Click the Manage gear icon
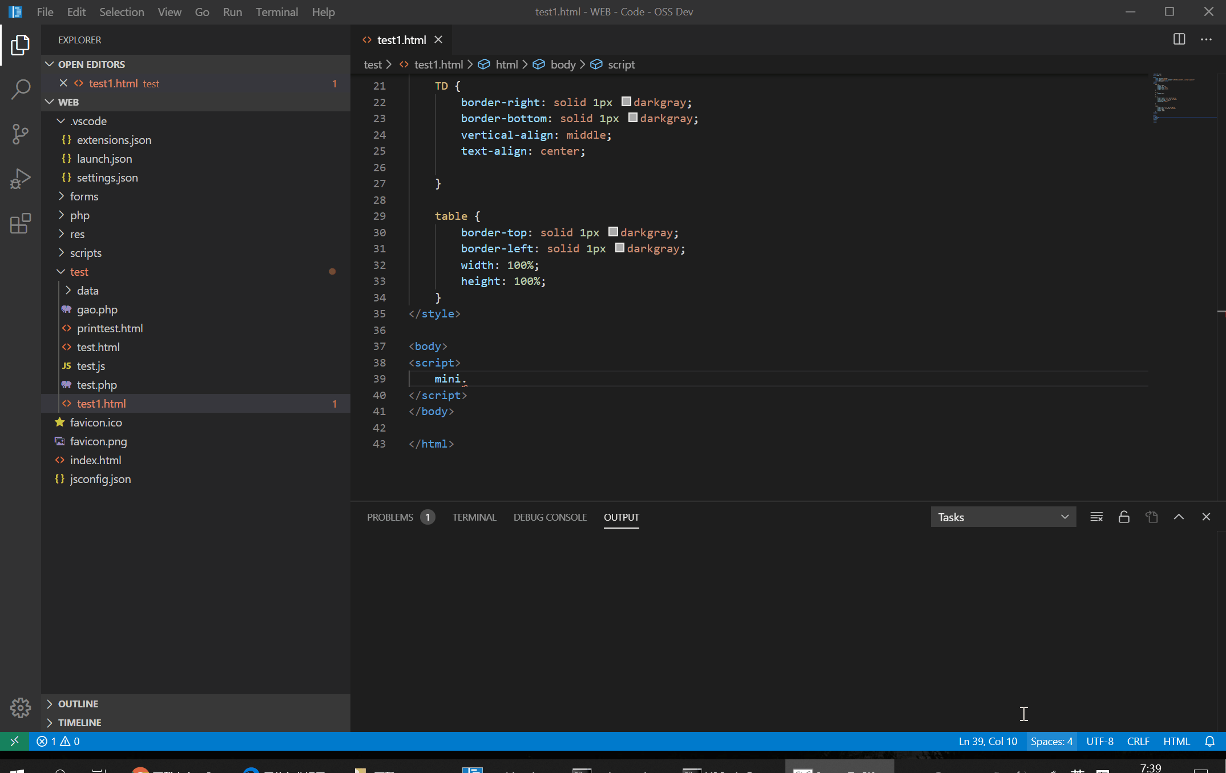1226x773 pixels. click(x=21, y=708)
